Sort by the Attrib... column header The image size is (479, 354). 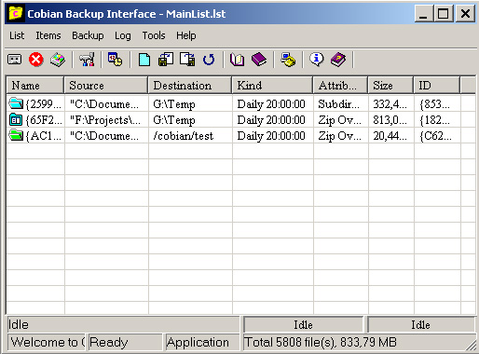pyautogui.click(x=340, y=86)
